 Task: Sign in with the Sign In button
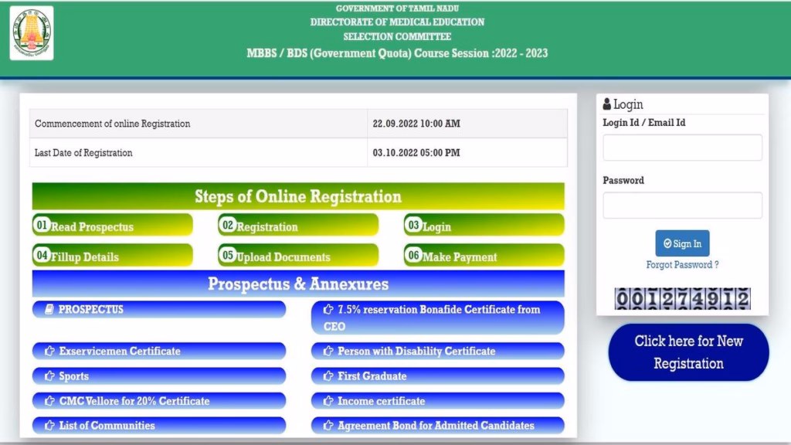[682, 243]
